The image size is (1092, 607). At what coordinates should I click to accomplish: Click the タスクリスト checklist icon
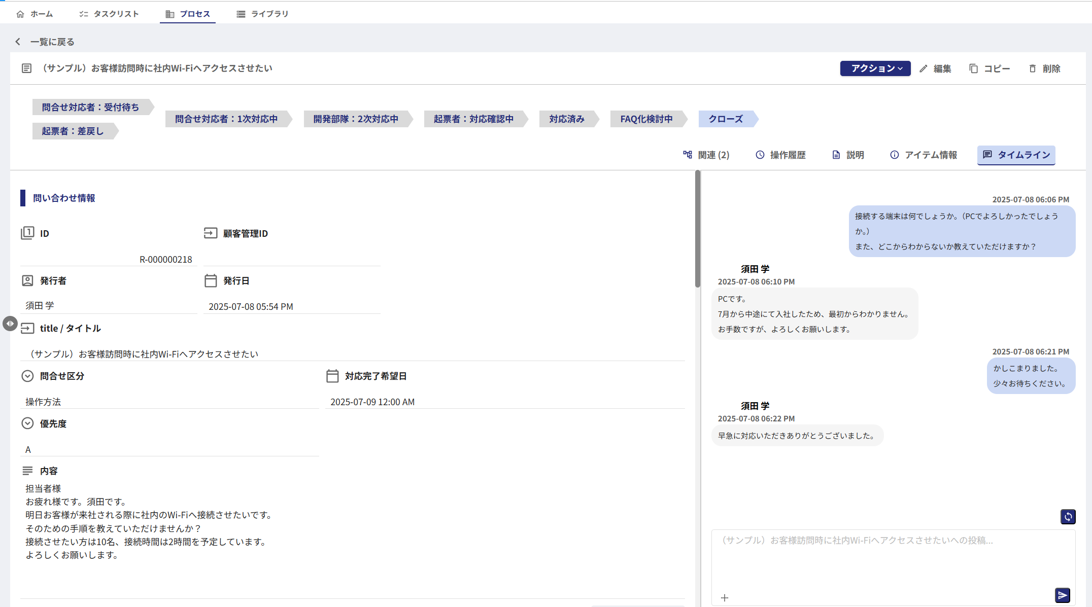(83, 14)
